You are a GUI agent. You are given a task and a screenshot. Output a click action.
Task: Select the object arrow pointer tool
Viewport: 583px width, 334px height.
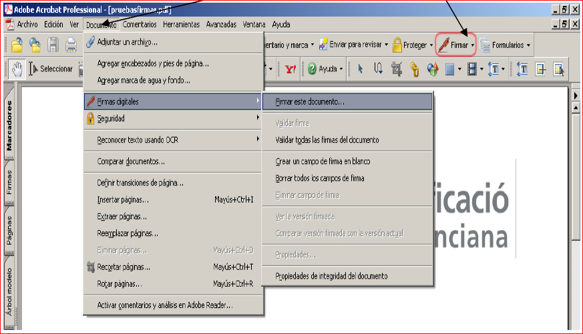(x=361, y=69)
